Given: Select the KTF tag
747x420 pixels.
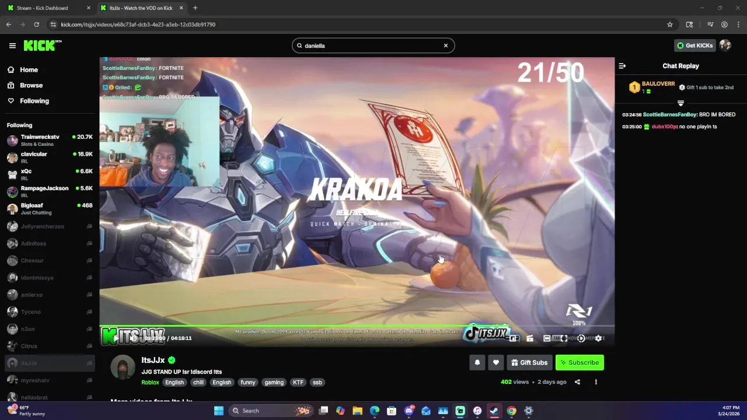Looking at the screenshot, I should point(298,382).
